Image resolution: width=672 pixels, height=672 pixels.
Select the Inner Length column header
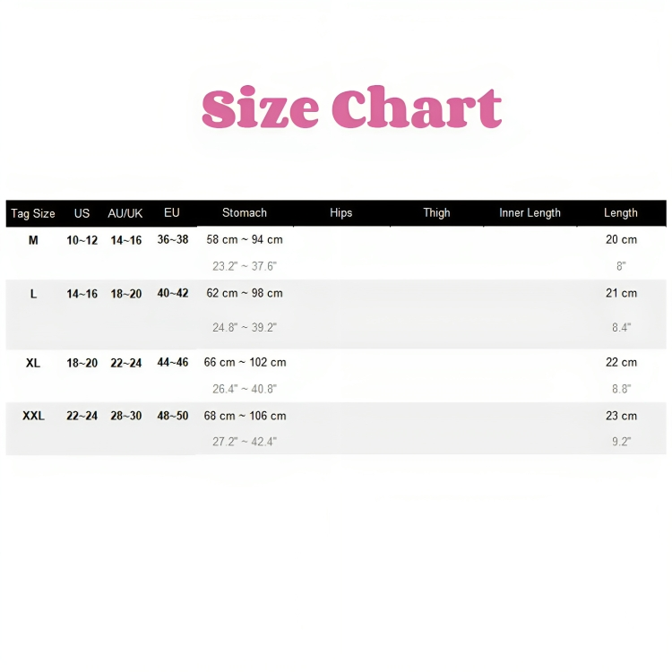click(x=530, y=212)
